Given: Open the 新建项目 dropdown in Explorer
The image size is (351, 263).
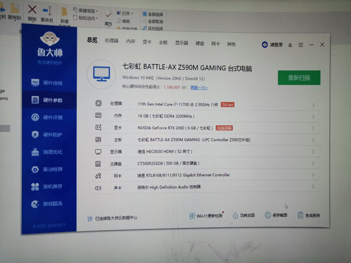Looking at the screenshot, I should 85,10.
